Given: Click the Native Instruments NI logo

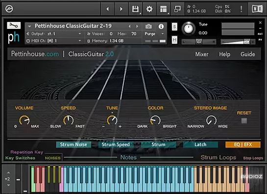Looking at the screenshot, I should coord(257,9).
